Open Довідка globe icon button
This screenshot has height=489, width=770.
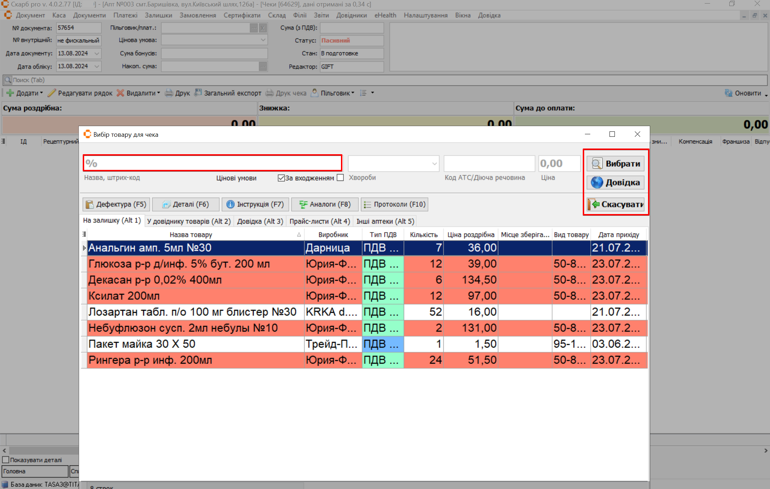[x=616, y=183]
